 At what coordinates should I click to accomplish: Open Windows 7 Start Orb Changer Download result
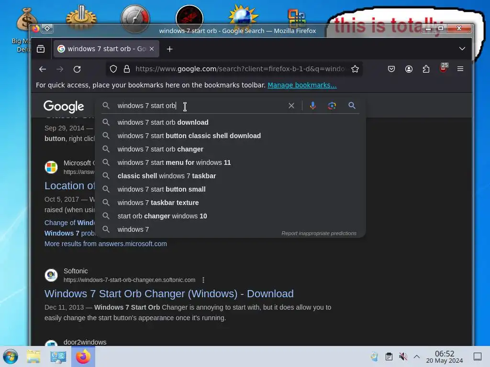pos(169,294)
